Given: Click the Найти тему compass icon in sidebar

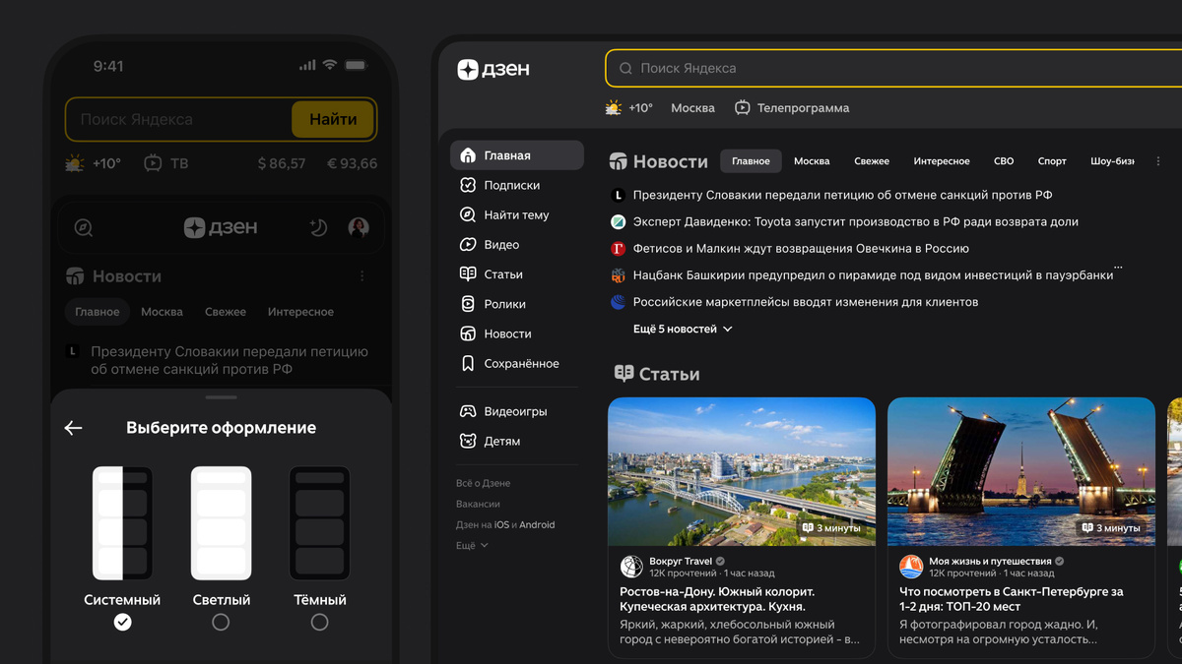Looking at the screenshot, I should 468,214.
